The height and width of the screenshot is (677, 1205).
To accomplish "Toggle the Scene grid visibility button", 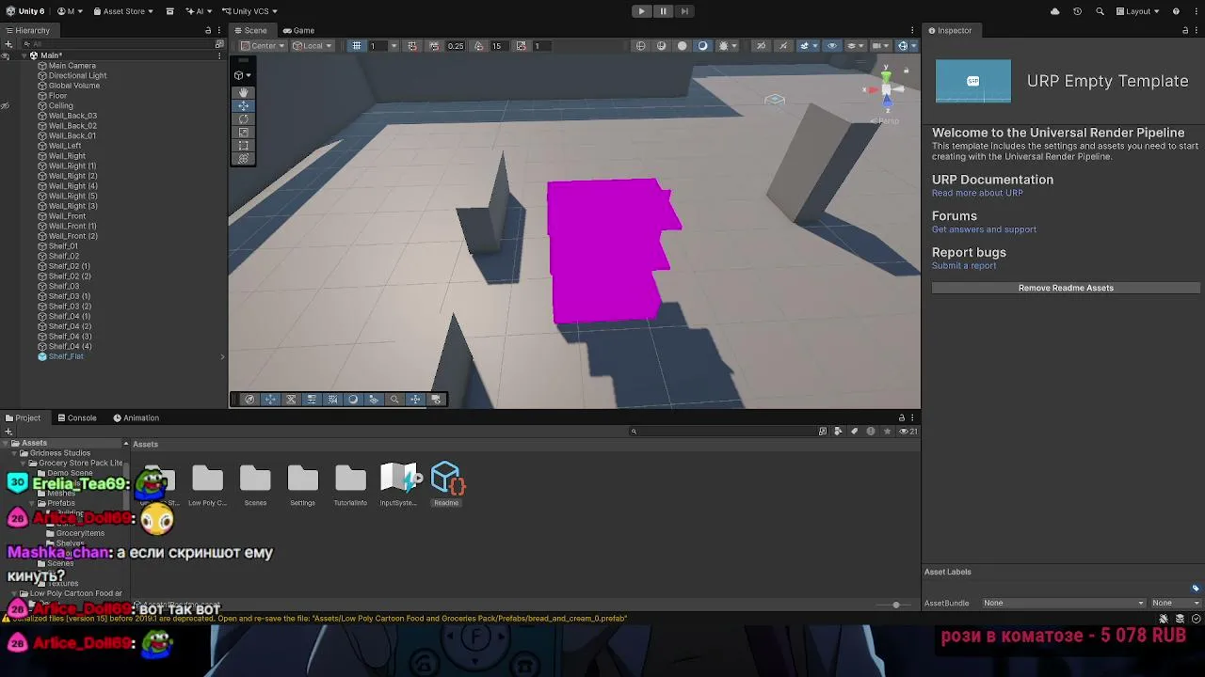I will (x=357, y=46).
